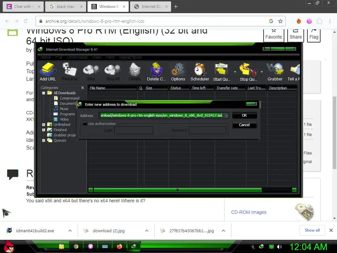Expand the Unfinished category node
Screen dimensions: 337x253
[44, 125]
